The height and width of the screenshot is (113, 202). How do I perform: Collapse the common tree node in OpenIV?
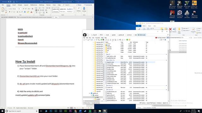[x=92, y=95]
